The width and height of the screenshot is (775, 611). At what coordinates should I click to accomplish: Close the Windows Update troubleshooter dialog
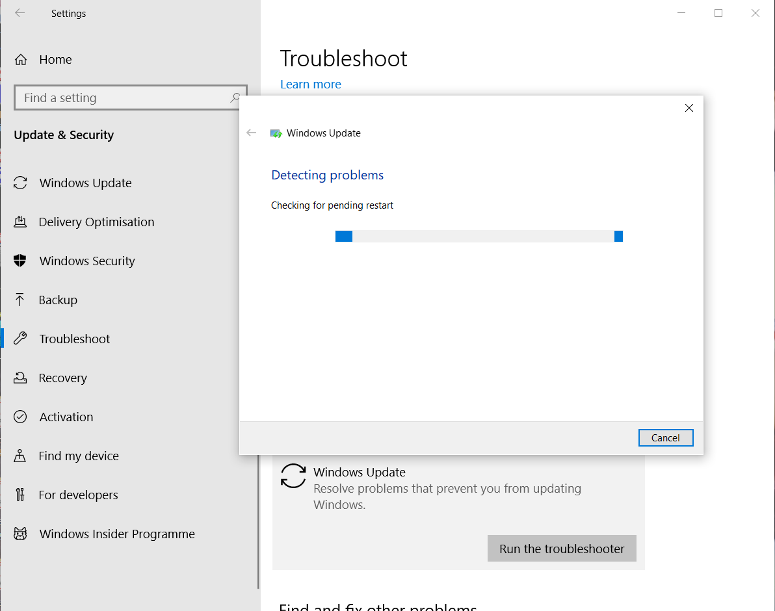(x=689, y=108)
